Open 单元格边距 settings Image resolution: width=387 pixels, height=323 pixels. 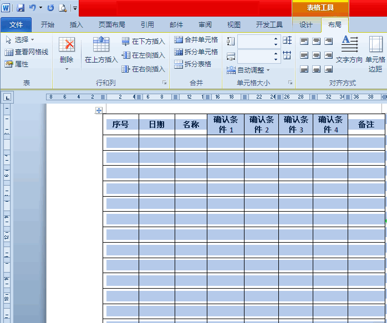click(x=375, y=54)
